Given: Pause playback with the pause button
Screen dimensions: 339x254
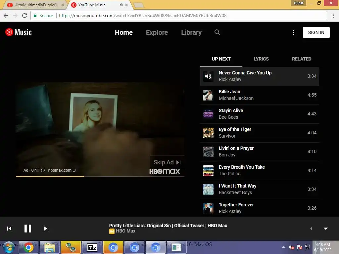Looking at the screenshot, I should (28, 228).
